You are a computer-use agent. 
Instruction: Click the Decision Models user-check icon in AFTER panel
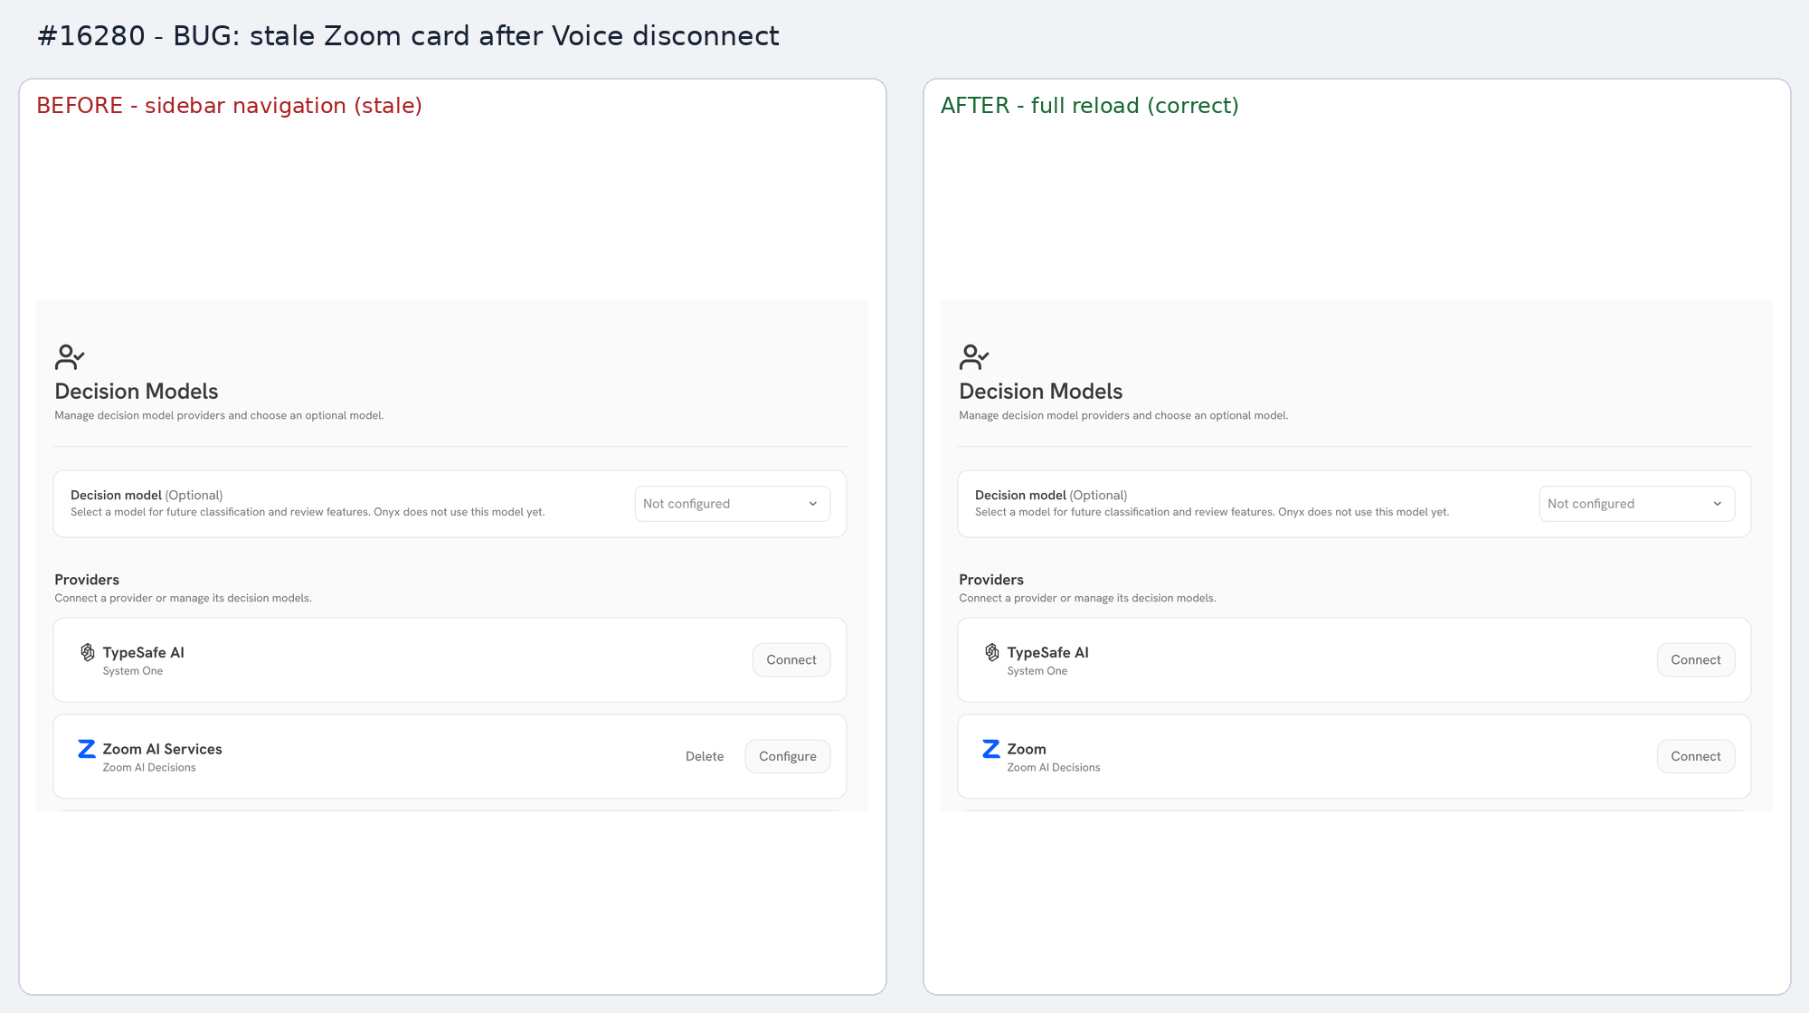(974, 357)
